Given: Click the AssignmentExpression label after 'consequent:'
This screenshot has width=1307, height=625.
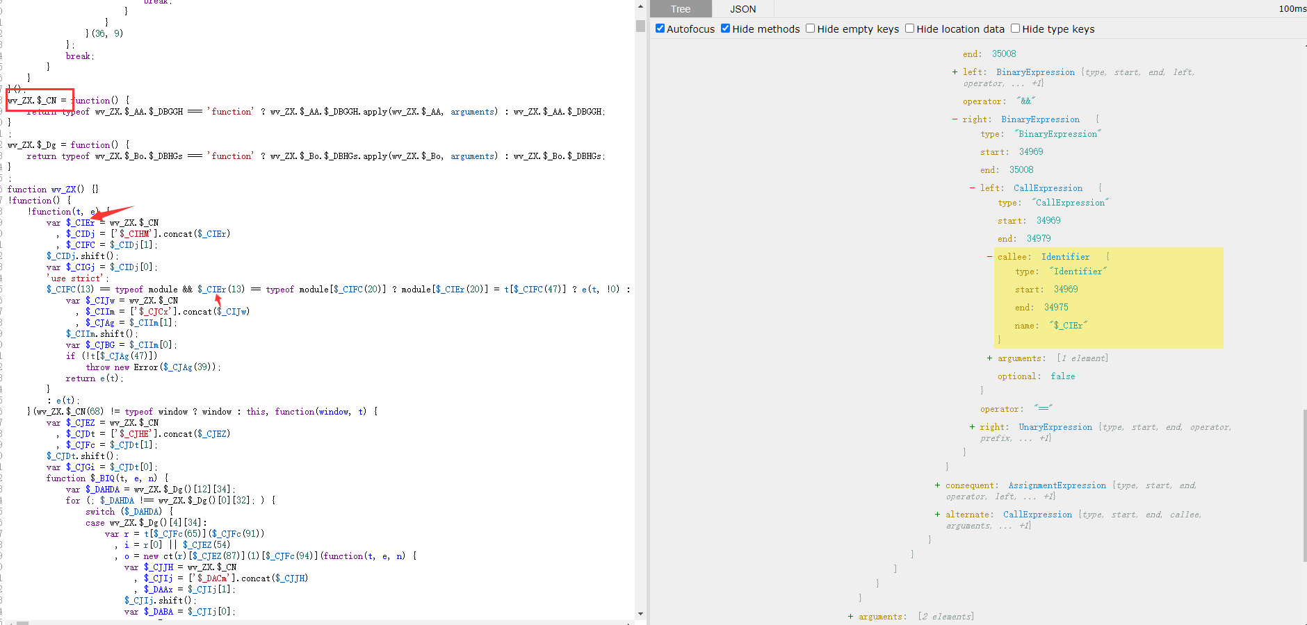Looking at the screenshot, I should point(1057,485).
